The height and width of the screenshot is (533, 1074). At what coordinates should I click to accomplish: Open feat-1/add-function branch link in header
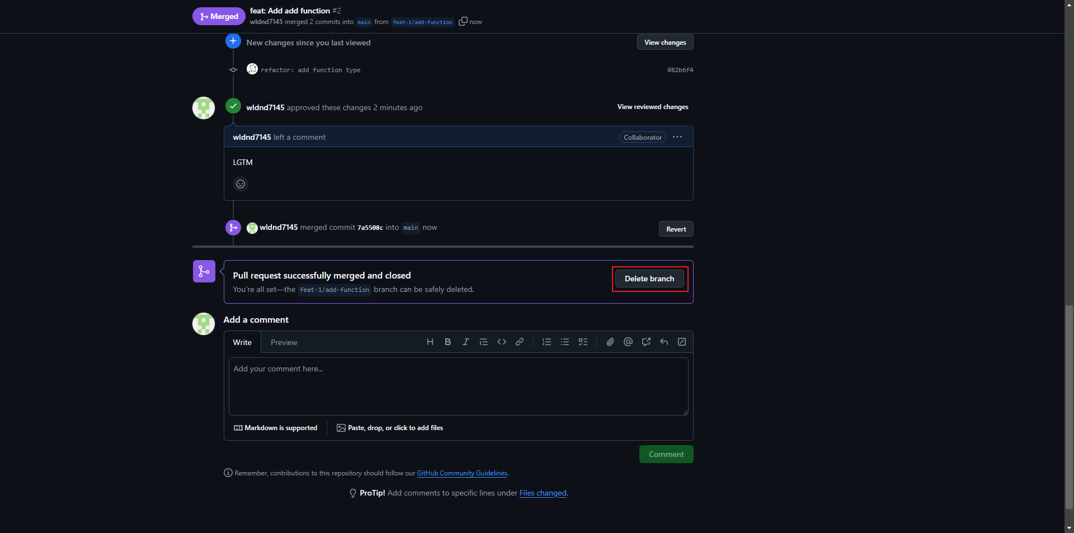[422, 22]
